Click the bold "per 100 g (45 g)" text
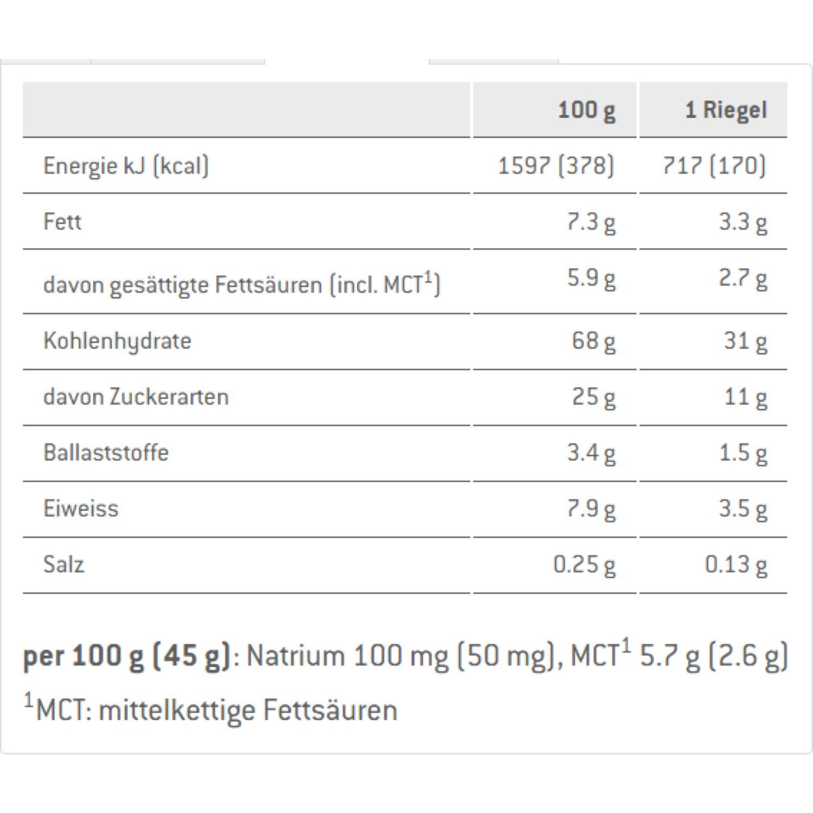This screenshot has width=813, height=813. pos(127,656)
